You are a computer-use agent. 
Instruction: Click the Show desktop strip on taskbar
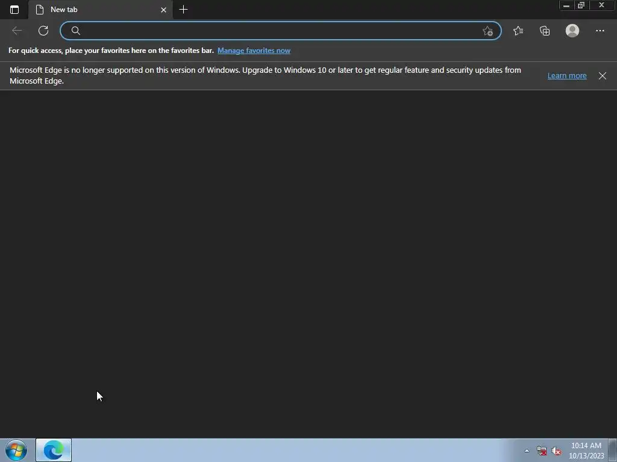(x=613, y=450)
